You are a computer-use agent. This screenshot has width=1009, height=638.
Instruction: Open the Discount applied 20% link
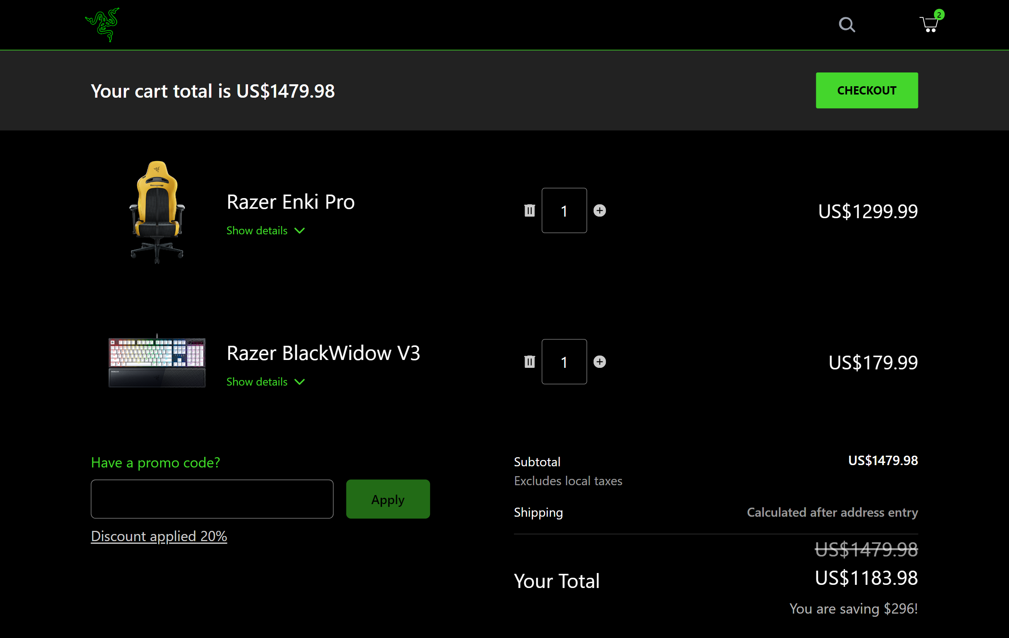tap(159, 536)
